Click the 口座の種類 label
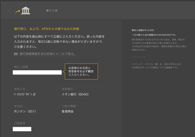195x137 pixels. click(x=69, y=106)
